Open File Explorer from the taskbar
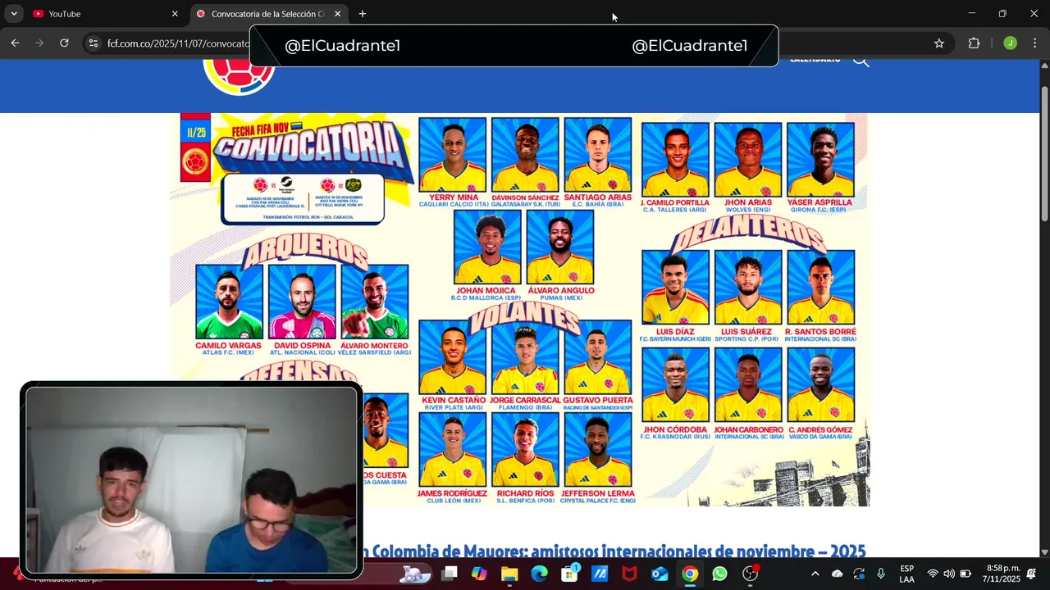The height and width of the screenshot is (590, 1050). tap(509, 574)
